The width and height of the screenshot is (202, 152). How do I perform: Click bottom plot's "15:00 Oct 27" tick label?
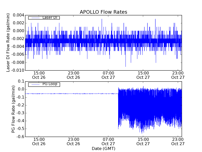pos(143,141)
